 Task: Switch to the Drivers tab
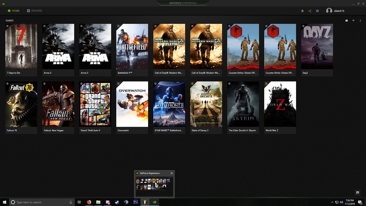pos(34,11)
